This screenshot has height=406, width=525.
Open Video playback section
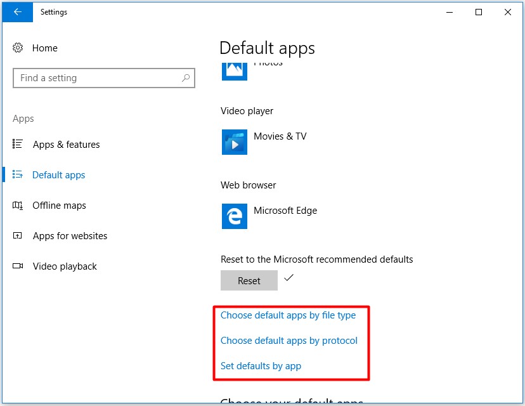[x=65, y=266]
